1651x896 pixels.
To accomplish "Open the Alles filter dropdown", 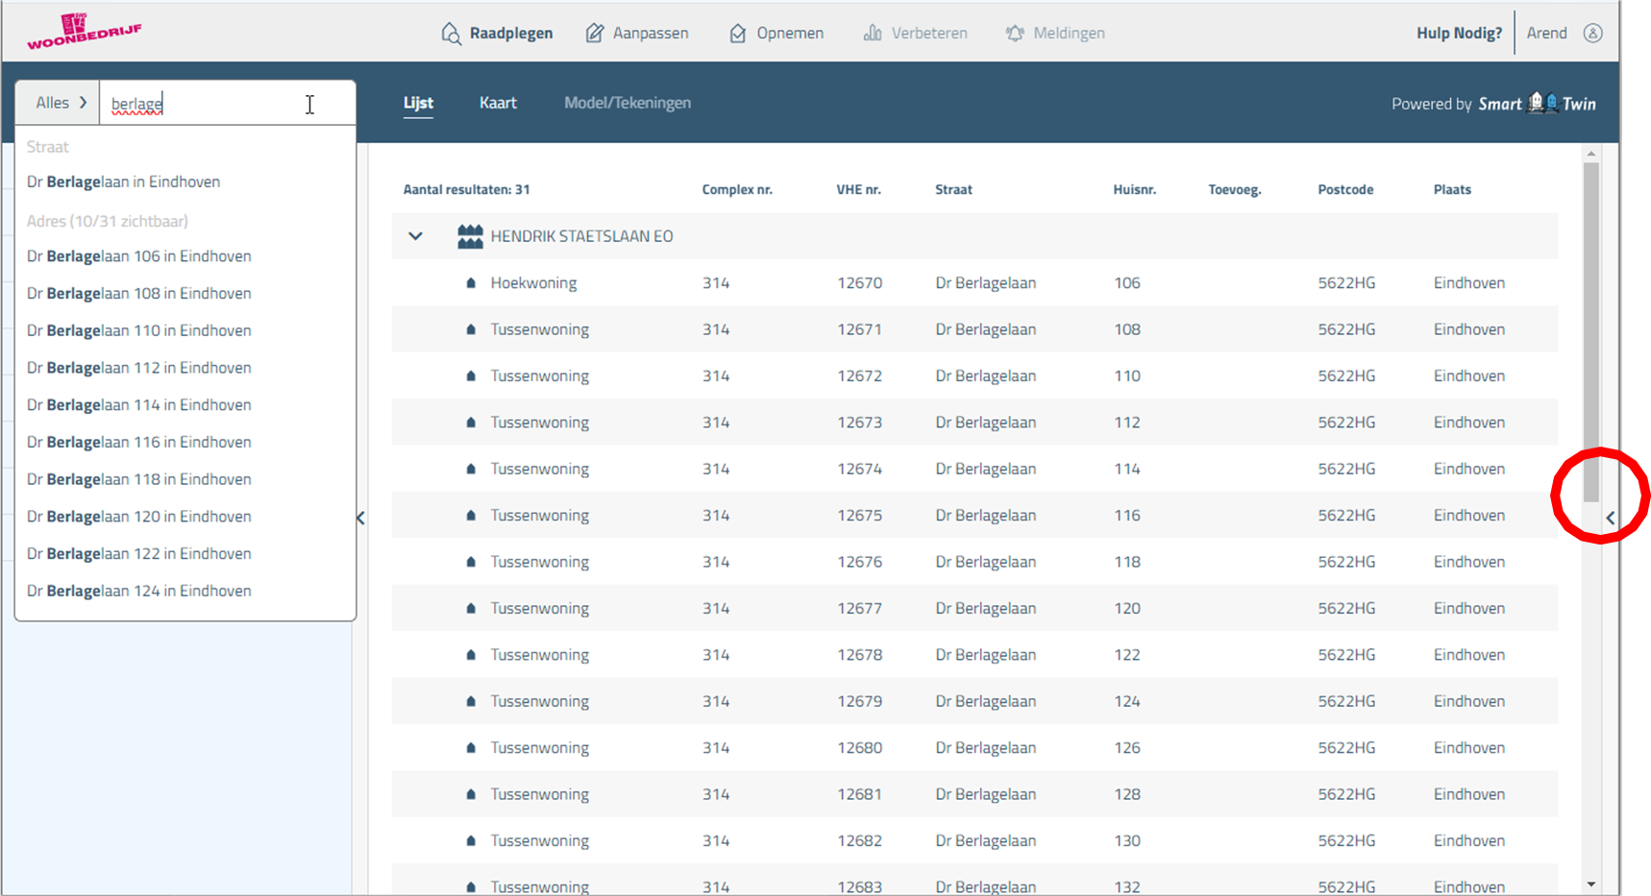I will (60, 103).
